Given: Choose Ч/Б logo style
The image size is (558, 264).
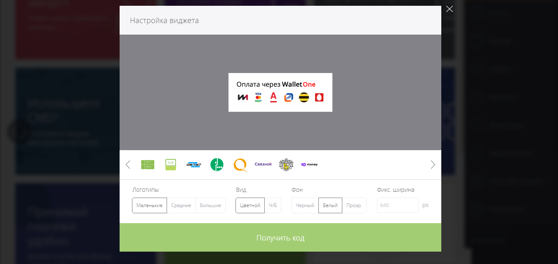Looking at the screenshot, I should [x=273, y=205].
